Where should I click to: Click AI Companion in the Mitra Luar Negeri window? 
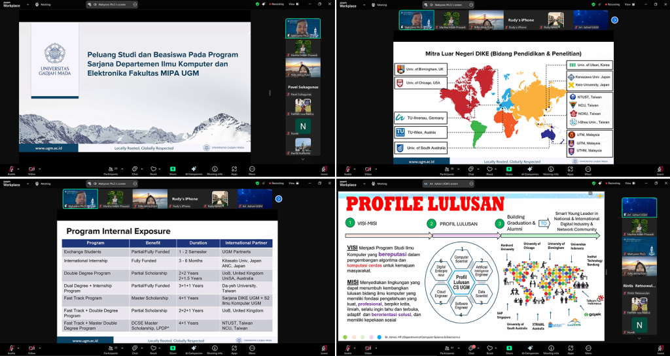(530, 170)
